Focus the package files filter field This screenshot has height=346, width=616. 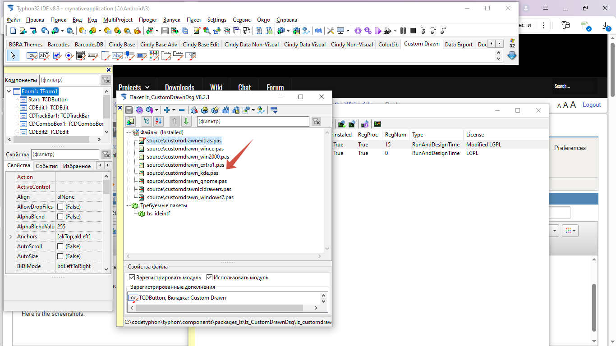(253, 121)
